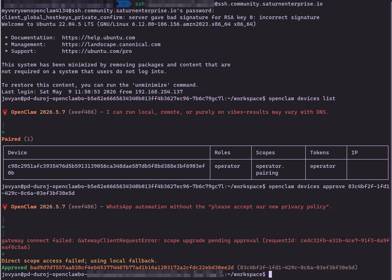Click the 'openclaw devices list' command text

click(x=302, y=99)
